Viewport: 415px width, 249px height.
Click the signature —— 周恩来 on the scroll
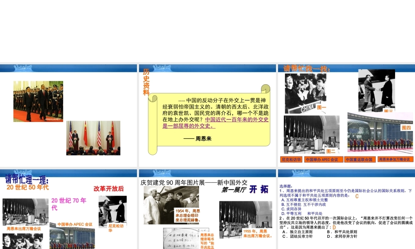point(198,138)
